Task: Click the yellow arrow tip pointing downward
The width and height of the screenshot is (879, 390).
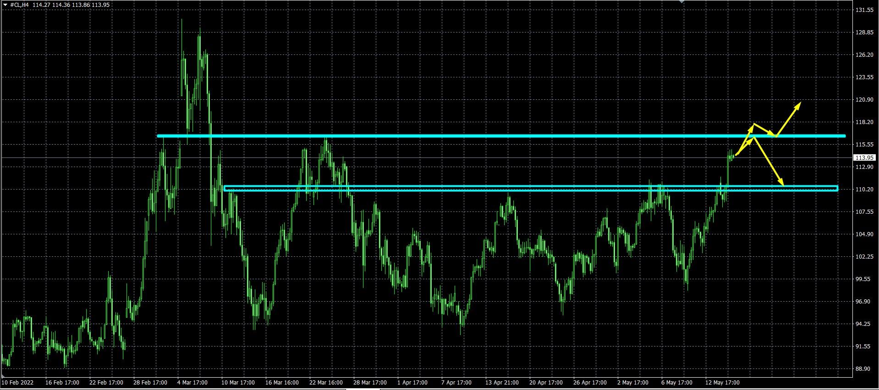Action: point(782,184)
